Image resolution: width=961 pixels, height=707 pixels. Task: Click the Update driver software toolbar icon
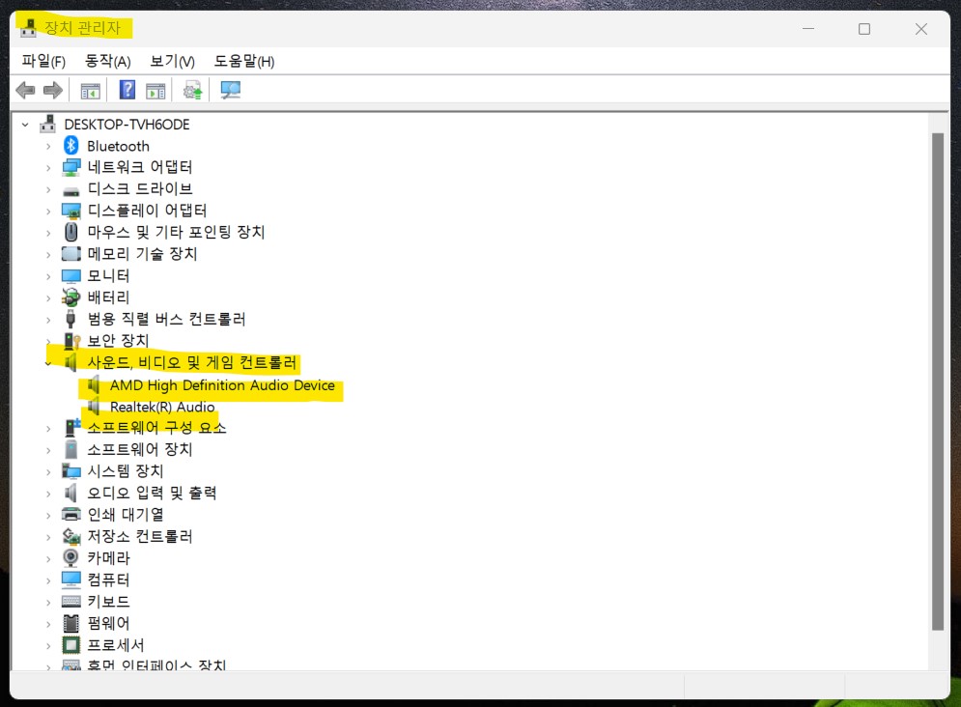coord(191,90)
